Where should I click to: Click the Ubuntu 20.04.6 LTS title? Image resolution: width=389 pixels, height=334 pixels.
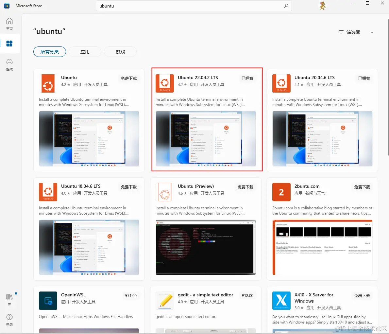(314, 78)
